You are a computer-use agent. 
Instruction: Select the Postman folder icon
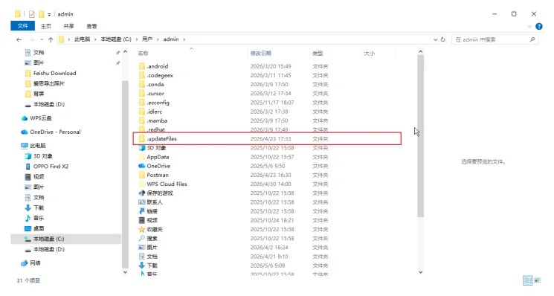tap(142, 176)
